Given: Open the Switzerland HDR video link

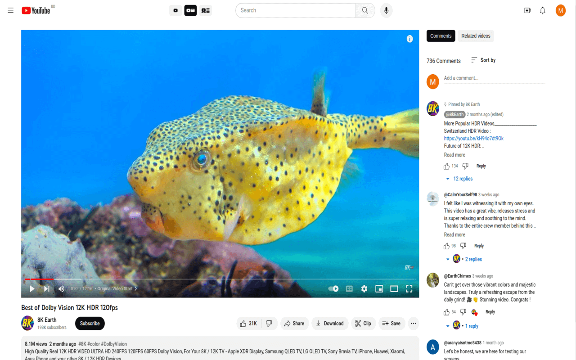Looking at the screenshot, I should pos(473,138).
